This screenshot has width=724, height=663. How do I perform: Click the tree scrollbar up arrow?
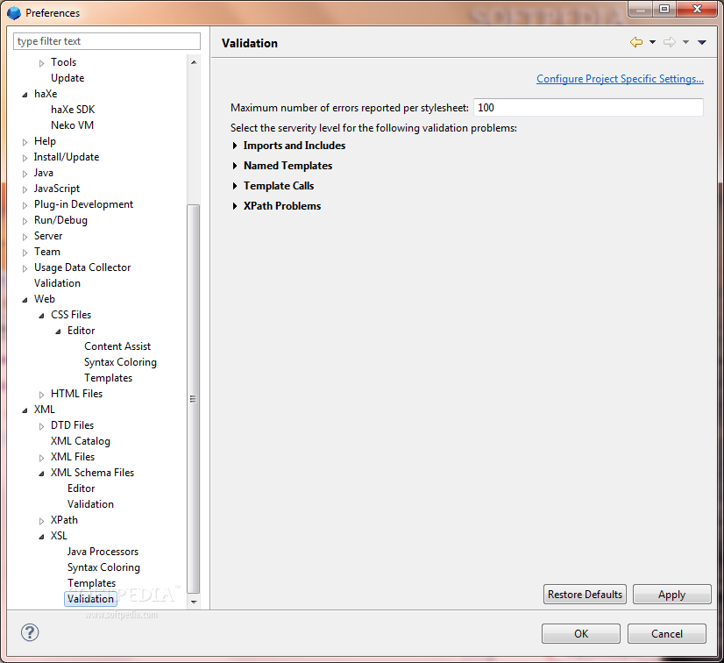pos(194,62)
